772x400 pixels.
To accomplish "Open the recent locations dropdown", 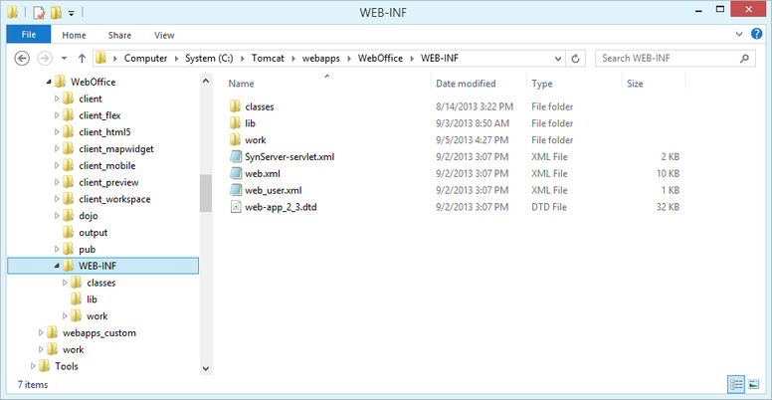I will (x=64, y=58).
